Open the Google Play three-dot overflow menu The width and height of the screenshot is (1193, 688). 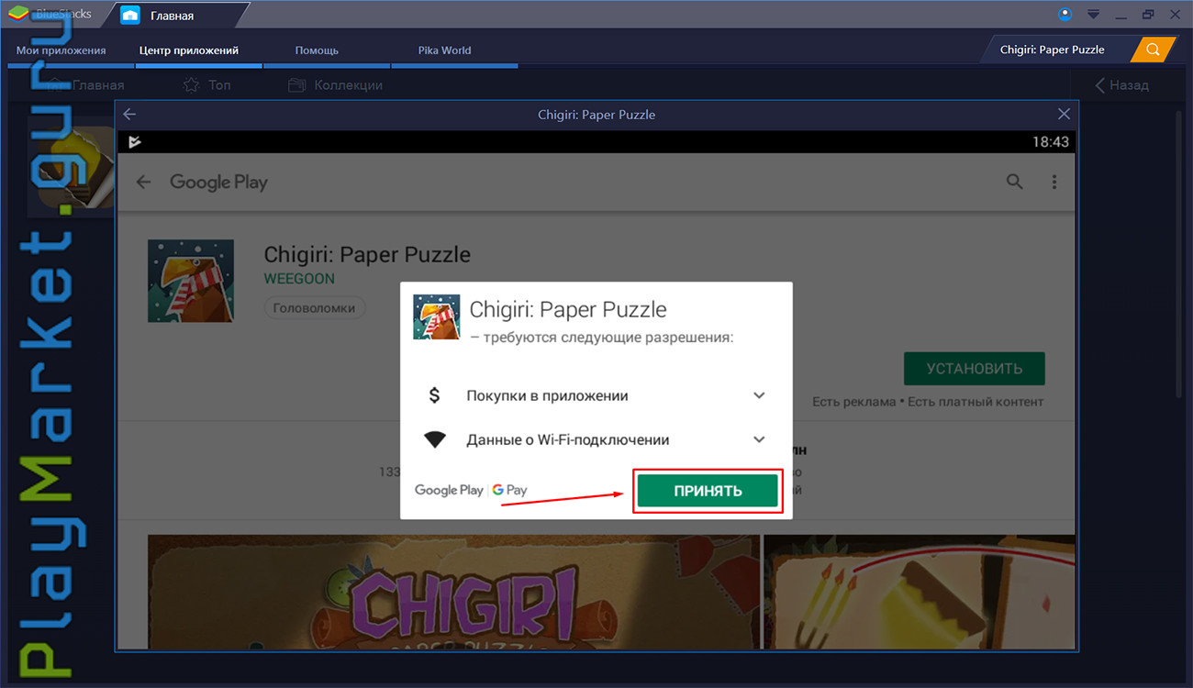[x=1055, y=182]
